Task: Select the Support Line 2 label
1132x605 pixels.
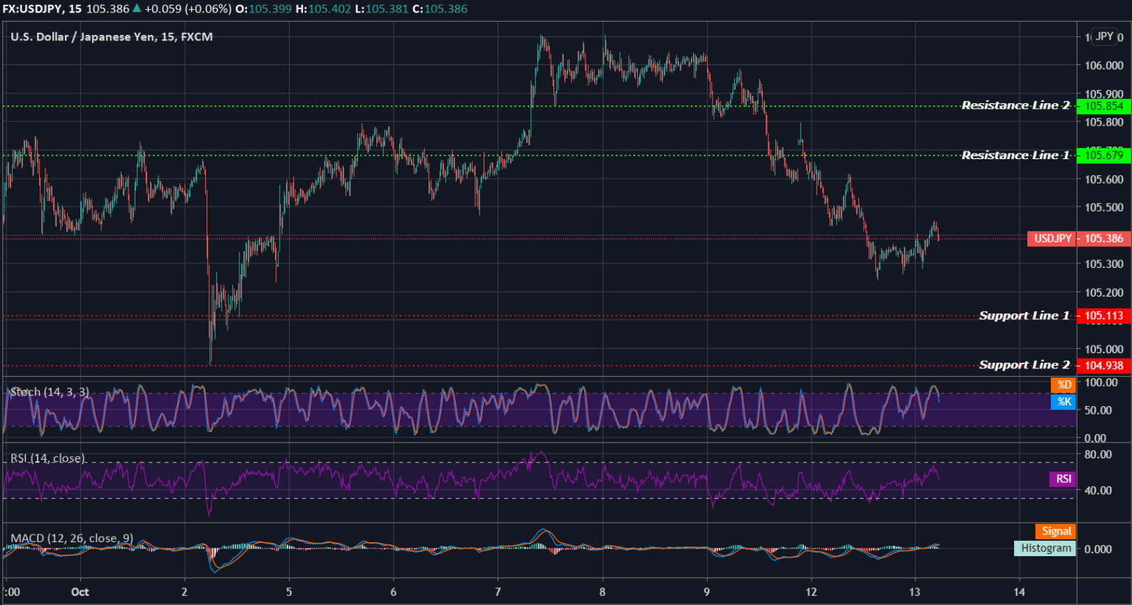Action: [1024, 365]
